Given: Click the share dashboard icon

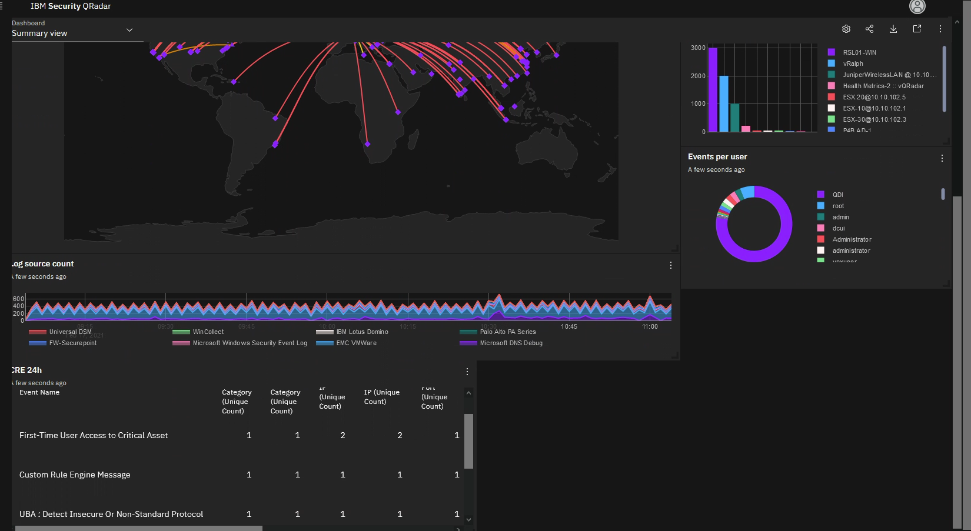Looking at the screenshot, I should pos(870,29).
